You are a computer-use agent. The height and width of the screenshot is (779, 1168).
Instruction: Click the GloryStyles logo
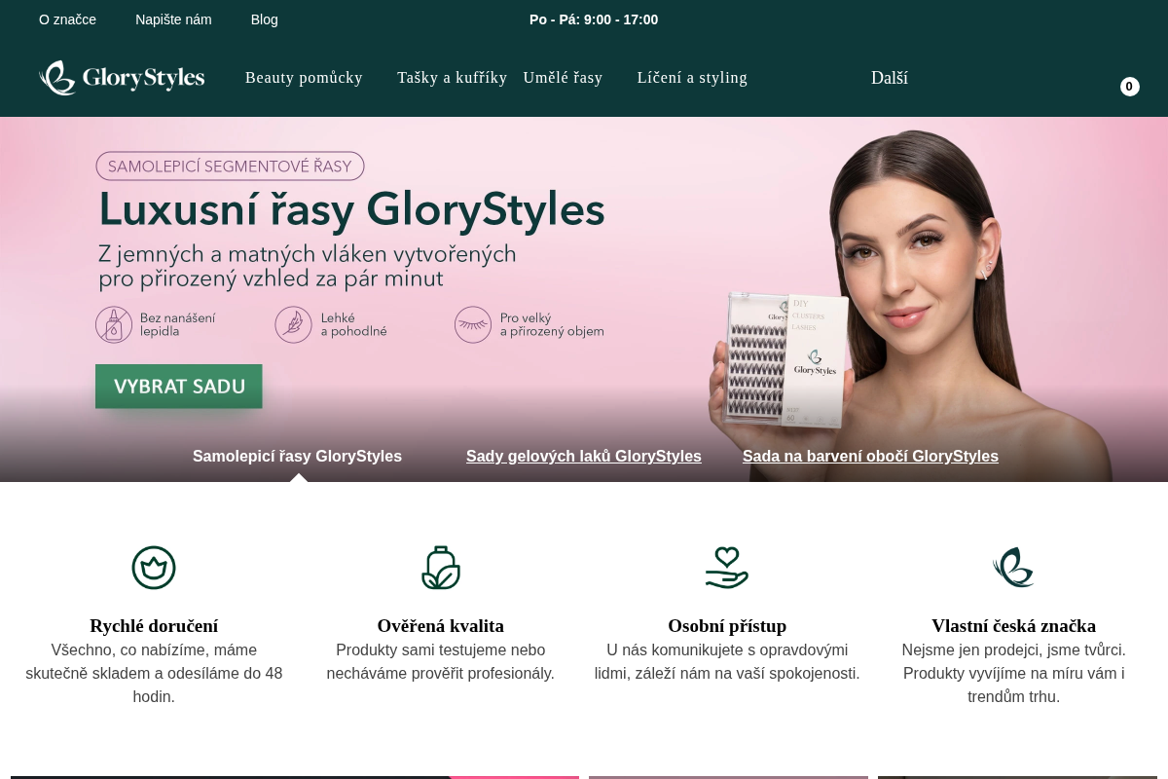(x=122, y=78)
